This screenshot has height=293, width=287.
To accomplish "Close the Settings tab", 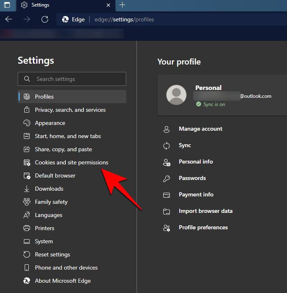I will point(109,5).
